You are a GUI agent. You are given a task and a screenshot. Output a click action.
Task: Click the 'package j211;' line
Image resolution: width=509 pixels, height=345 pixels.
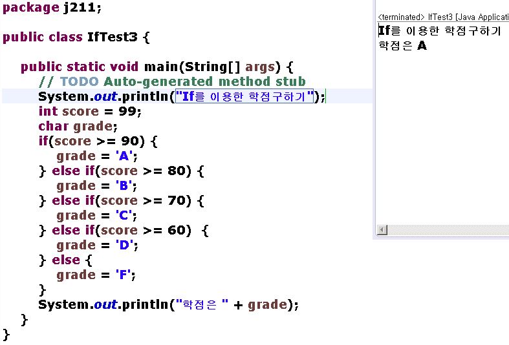(x=52, y=7)
